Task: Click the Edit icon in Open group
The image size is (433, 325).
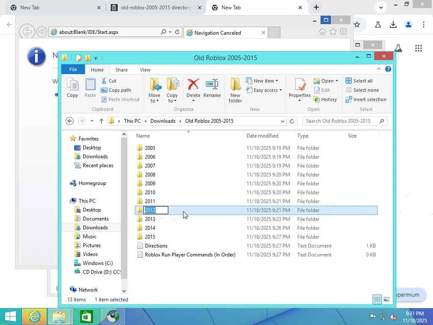Action: point(322,90)
